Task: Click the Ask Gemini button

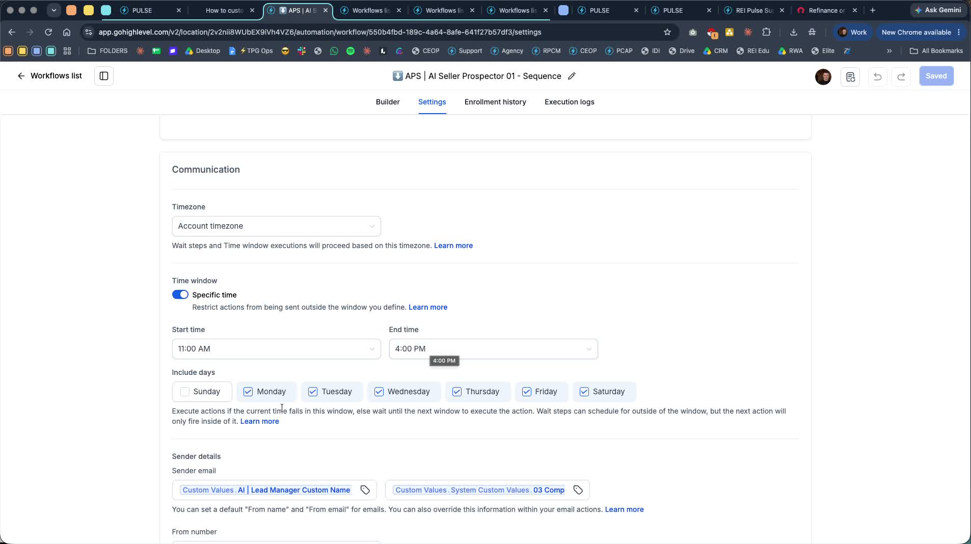Action: tap(938, 10)
